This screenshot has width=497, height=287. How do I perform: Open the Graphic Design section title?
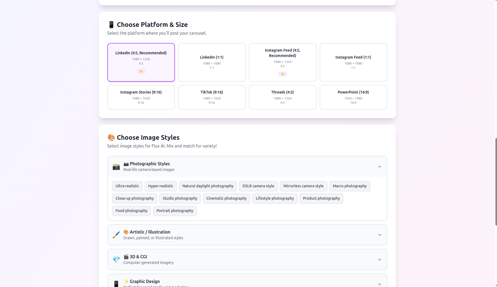point(142,281)
